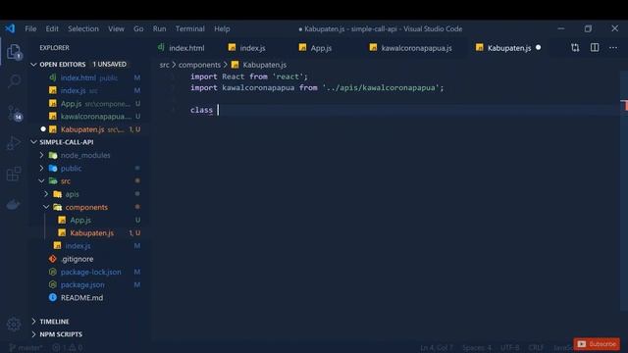Open the File menu

coord(30,28)
